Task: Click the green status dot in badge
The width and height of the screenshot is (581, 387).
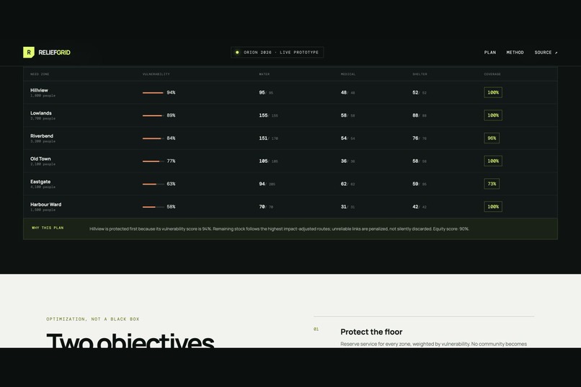Action: pyautogui.click(x=237, y=52)
